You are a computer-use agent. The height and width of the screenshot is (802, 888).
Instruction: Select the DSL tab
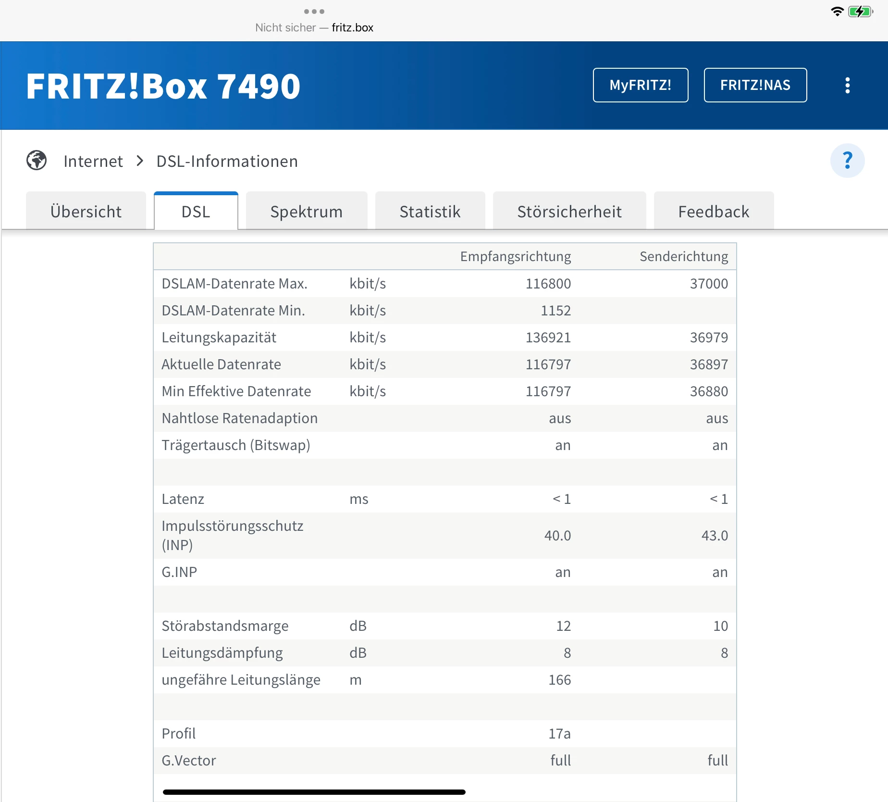point(196,211)
